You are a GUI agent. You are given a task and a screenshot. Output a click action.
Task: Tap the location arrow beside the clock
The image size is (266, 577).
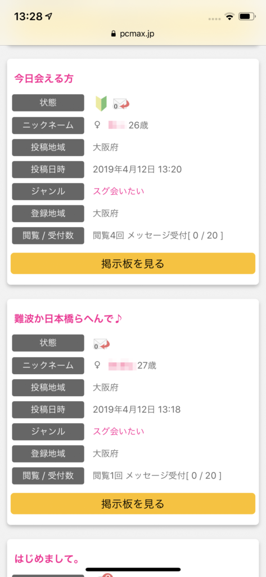[x=49, y=16]
